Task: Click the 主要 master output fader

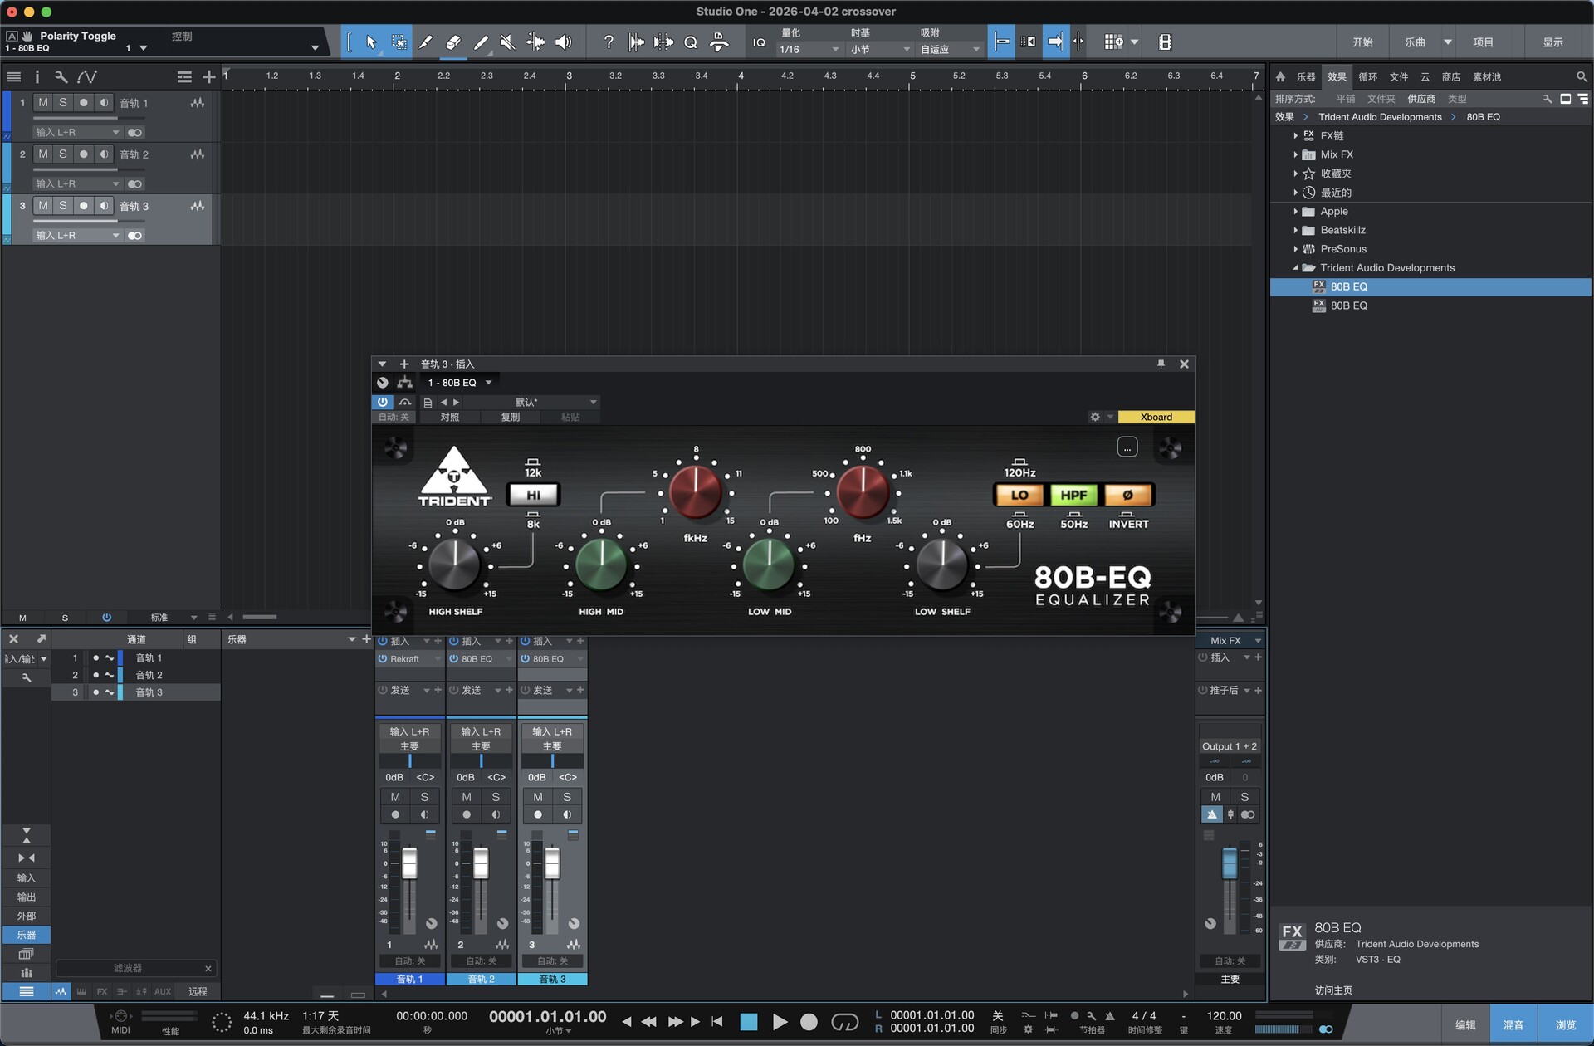Action: point(1229,863)
